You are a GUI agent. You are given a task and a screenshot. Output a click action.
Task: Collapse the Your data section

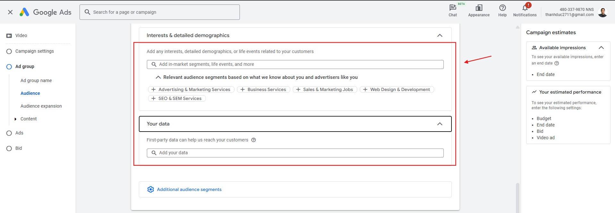[440, 124]
